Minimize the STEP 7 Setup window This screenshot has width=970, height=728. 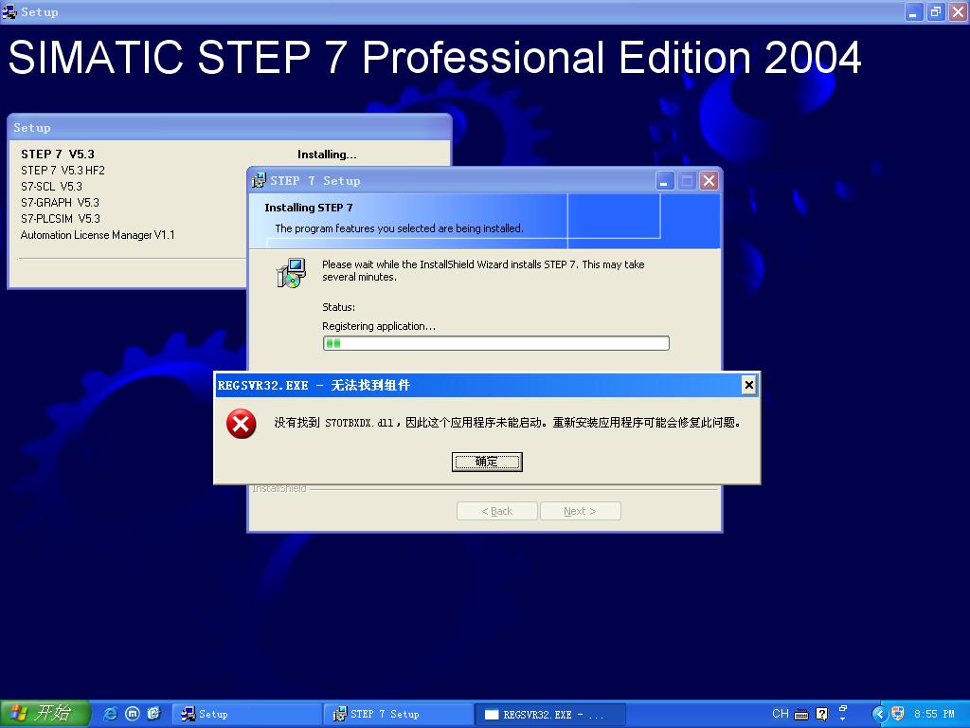[x=665, y=181]
